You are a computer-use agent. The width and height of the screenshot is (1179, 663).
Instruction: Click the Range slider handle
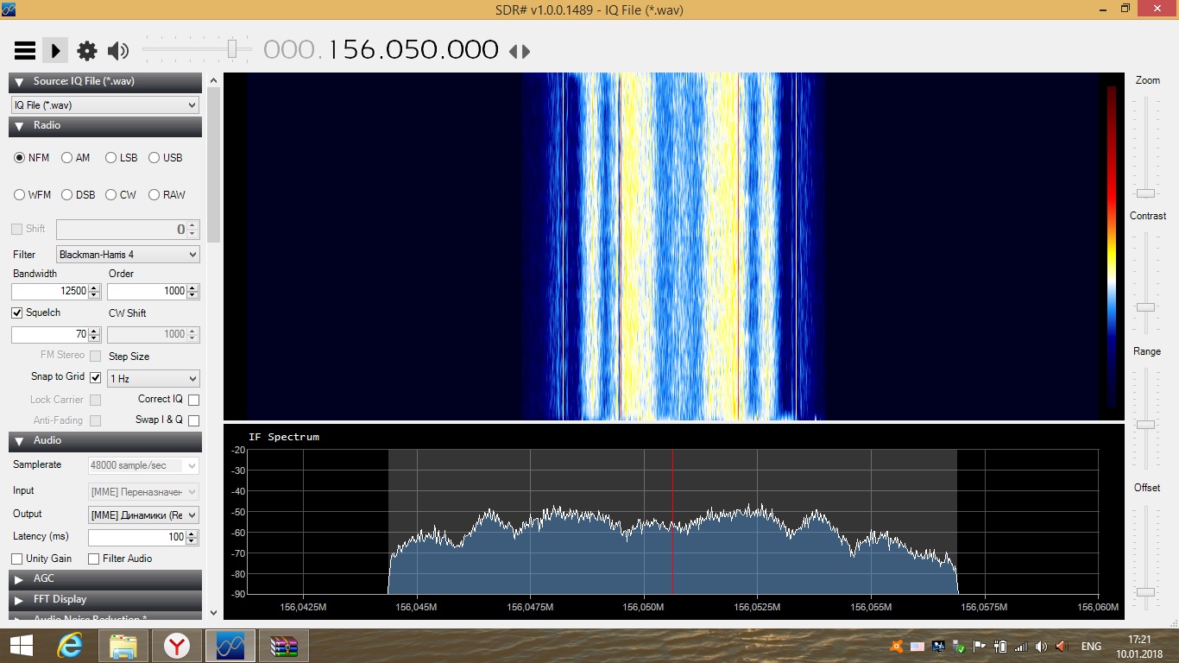pyautogui.click(x=1144, y=425)
